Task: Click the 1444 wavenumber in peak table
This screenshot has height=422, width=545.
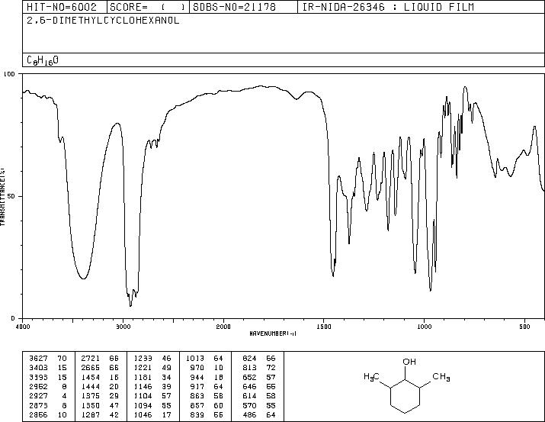Action: click(91, 386)
